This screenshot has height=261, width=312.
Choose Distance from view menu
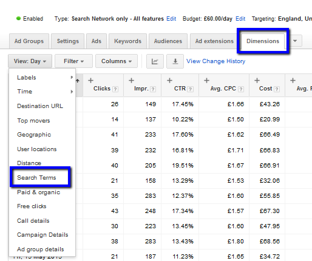click(29, 163)
